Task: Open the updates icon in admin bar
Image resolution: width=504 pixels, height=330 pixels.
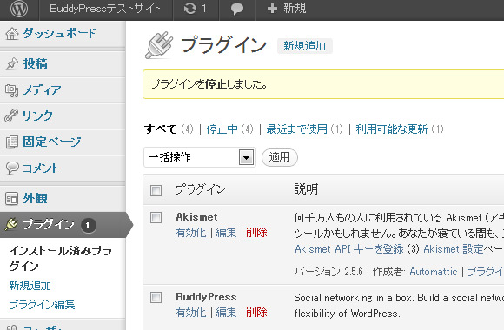Action: point(190,9)
